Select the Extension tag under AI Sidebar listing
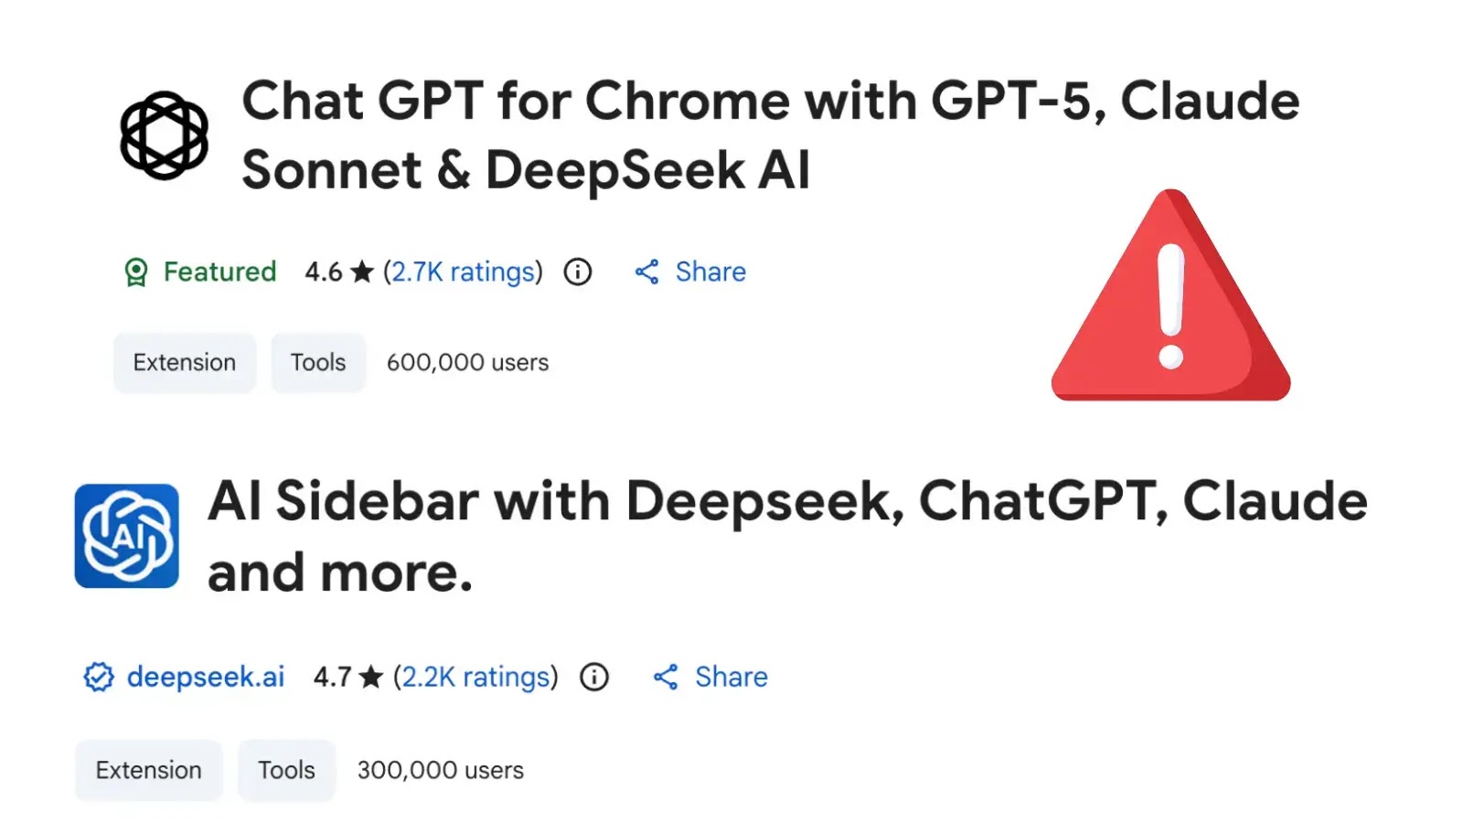 point(148,770)
